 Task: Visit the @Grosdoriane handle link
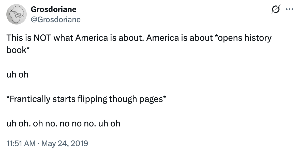(x=56, y=19)
